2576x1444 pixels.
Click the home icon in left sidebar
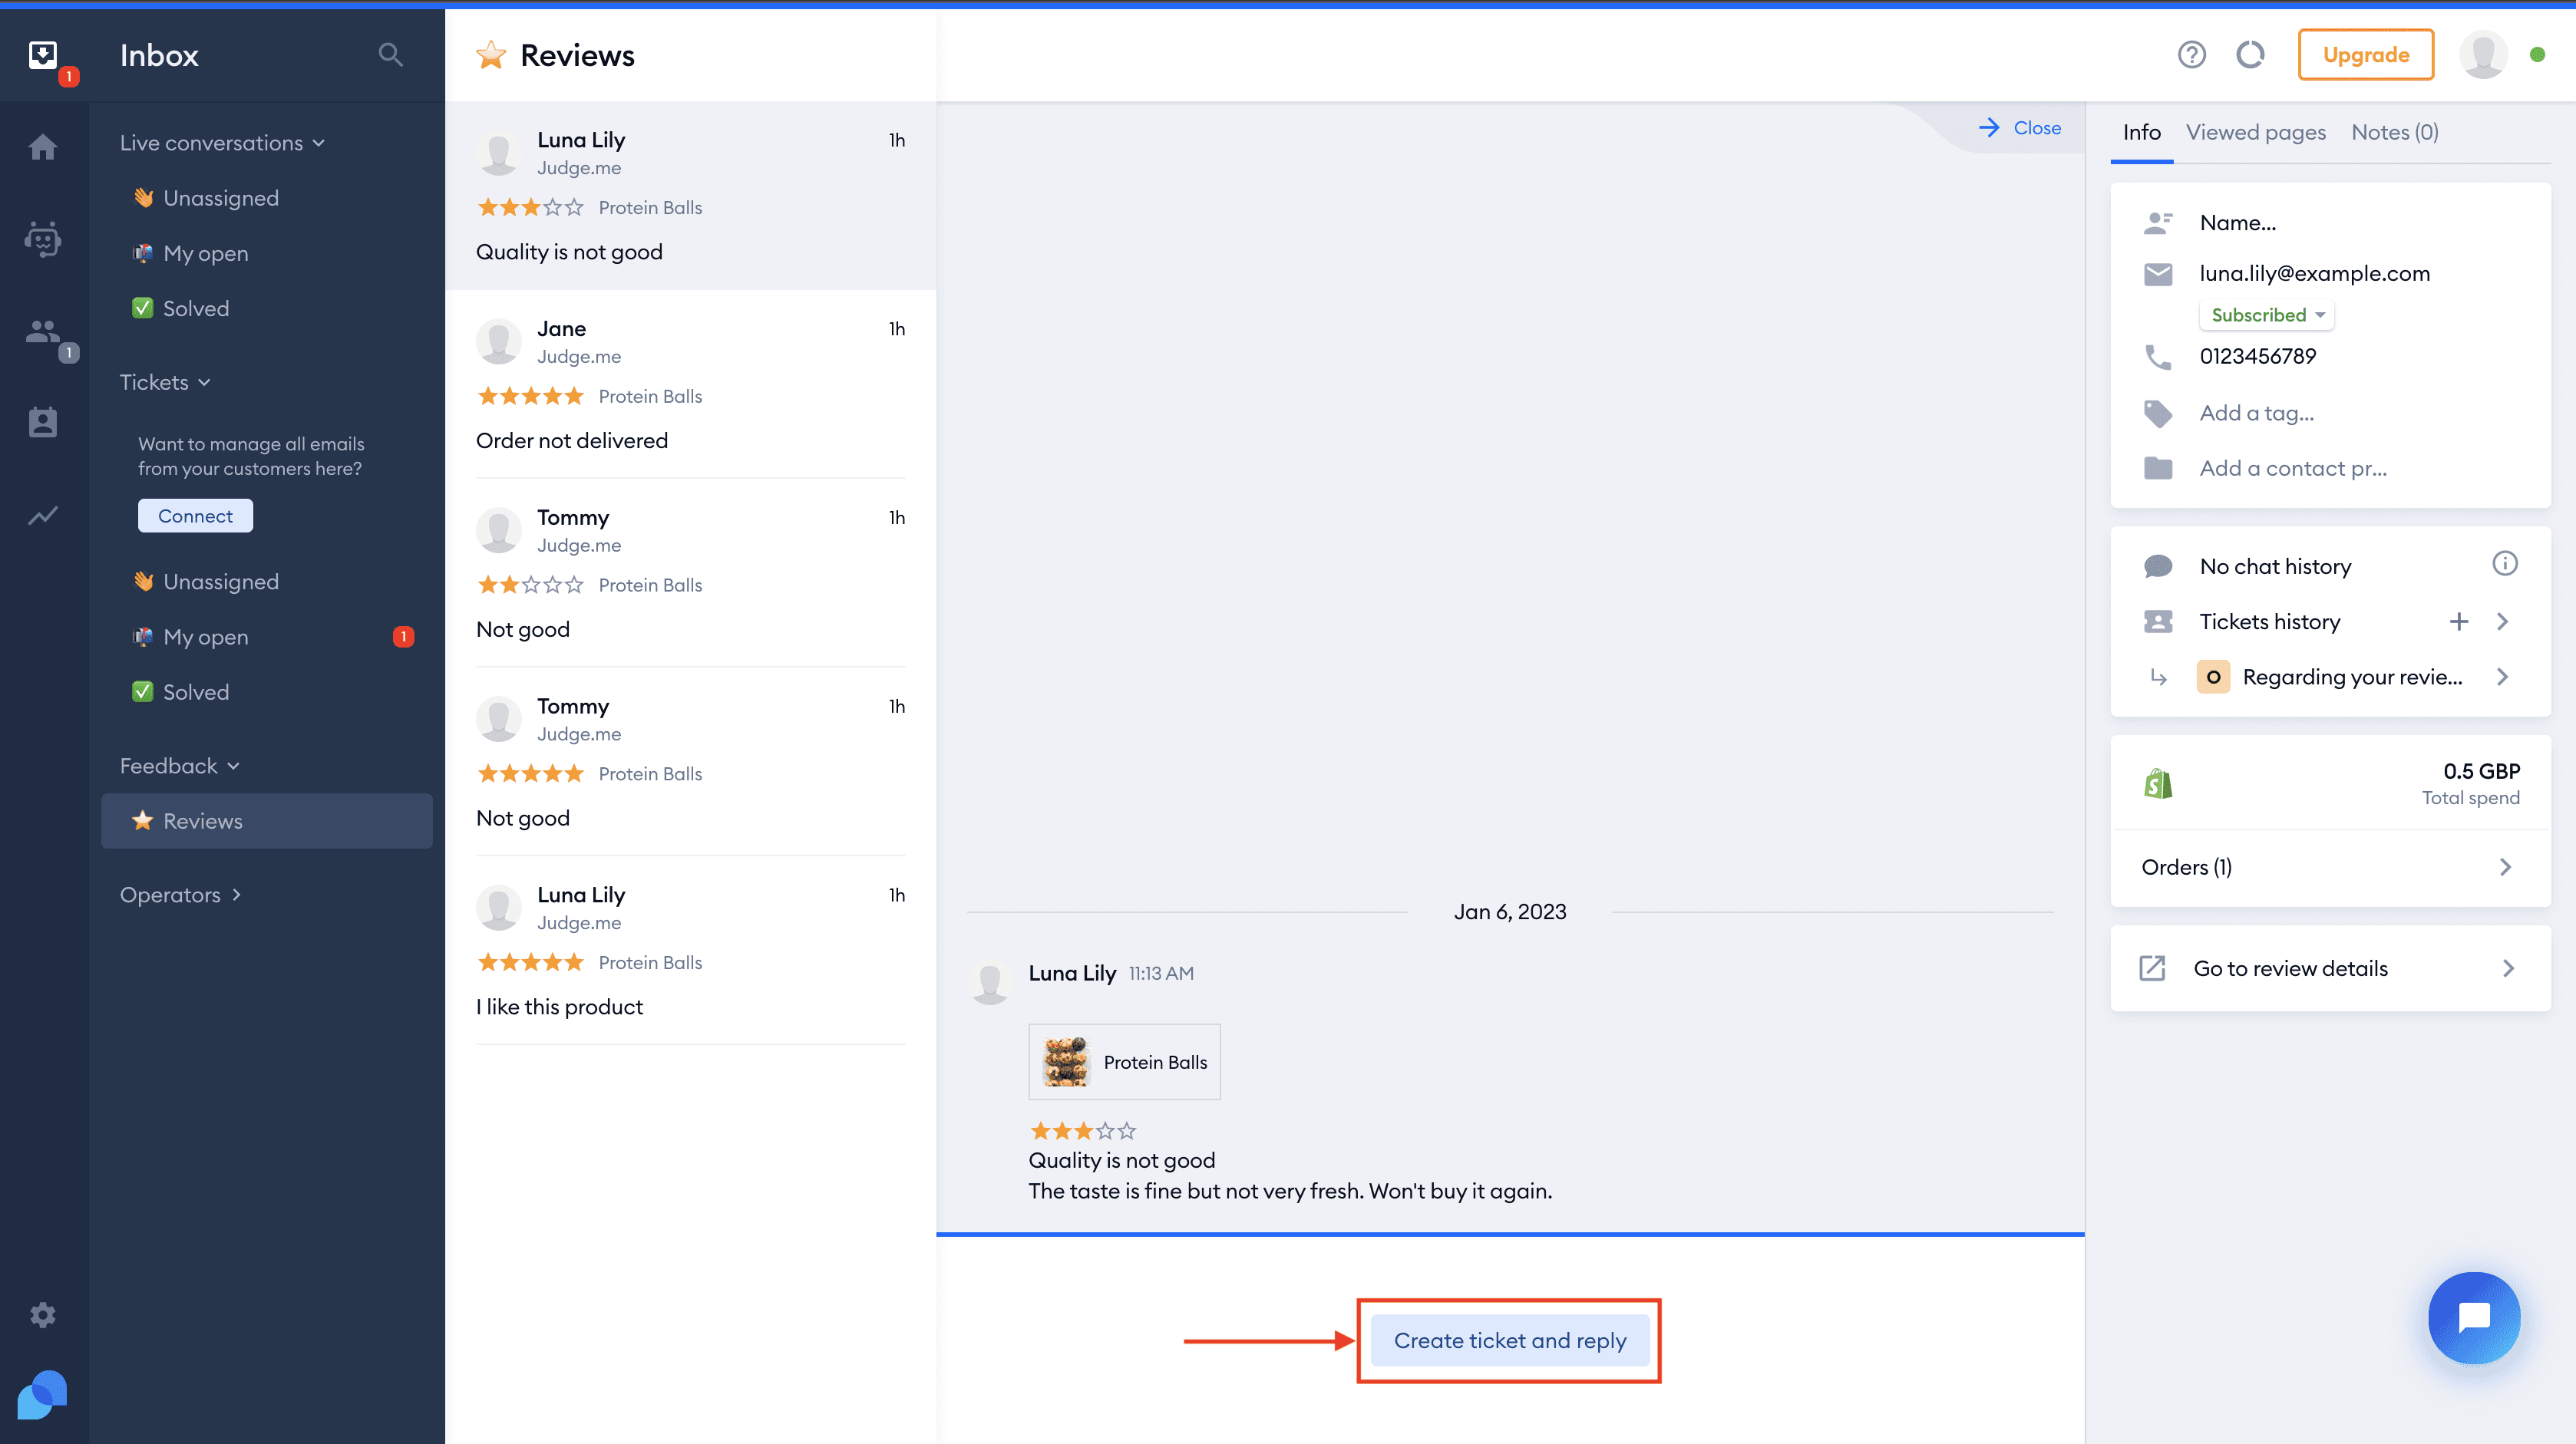coord(43,148)
